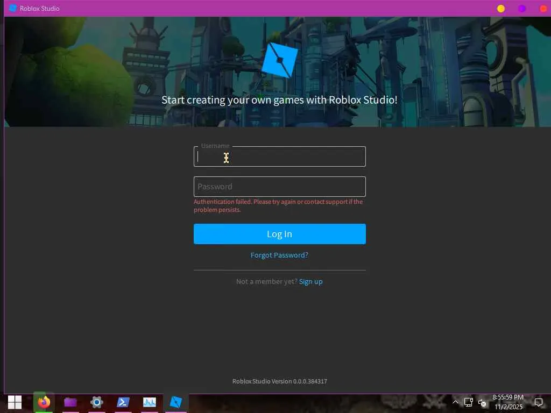Open the Windows Start menu
551x413 pixels.
coord(15,402)
